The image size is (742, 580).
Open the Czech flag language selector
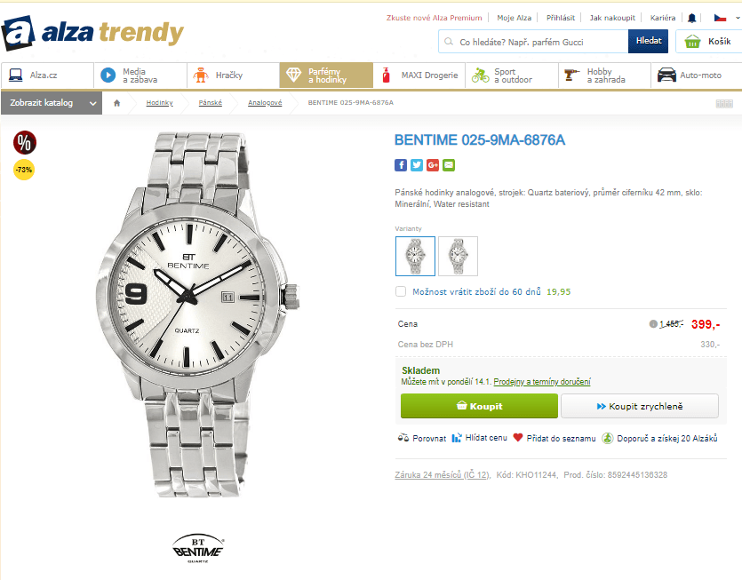coord(718,18)
